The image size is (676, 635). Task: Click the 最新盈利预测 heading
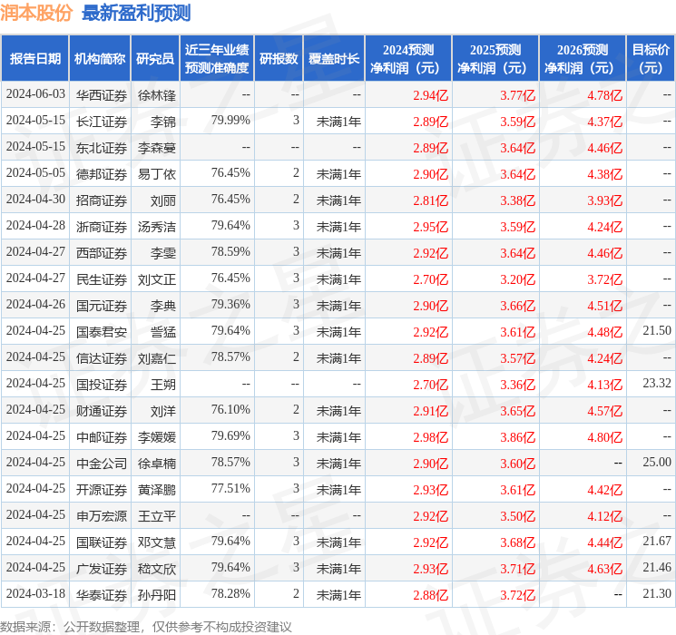tap(136, 13)
